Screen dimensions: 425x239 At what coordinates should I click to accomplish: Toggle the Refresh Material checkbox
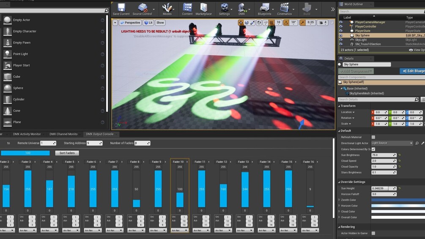click(x=373, y=137)
